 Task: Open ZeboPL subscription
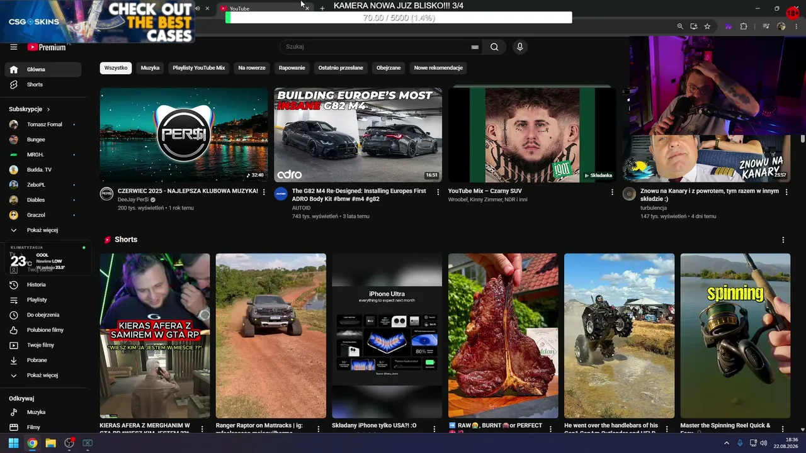43,185
